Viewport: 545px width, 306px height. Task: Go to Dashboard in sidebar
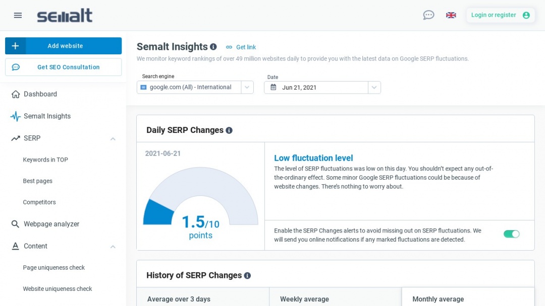coord(40,94)
